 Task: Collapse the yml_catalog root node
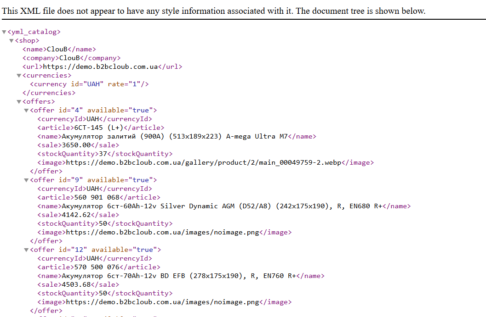pos(4,32)
